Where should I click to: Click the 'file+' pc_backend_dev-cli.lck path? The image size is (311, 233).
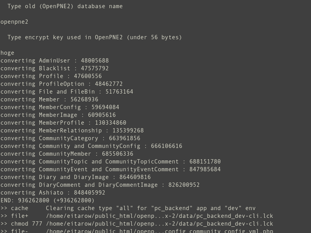159,216
